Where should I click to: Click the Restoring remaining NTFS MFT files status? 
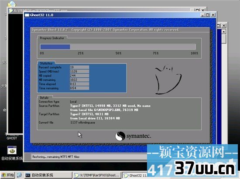(x=56, y=157)
